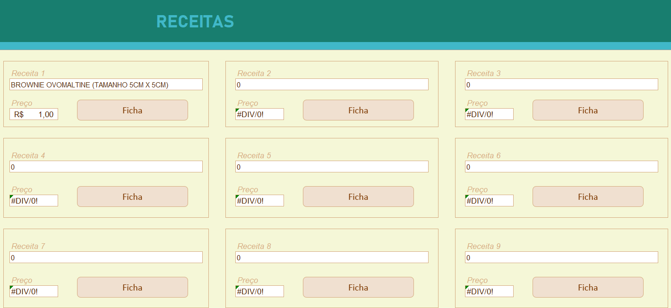
Task: Open the Ficha button for Receita 1
Action: (132, 110)
